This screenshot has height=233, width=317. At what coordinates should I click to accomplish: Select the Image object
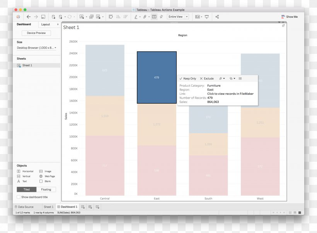point(45,171)
